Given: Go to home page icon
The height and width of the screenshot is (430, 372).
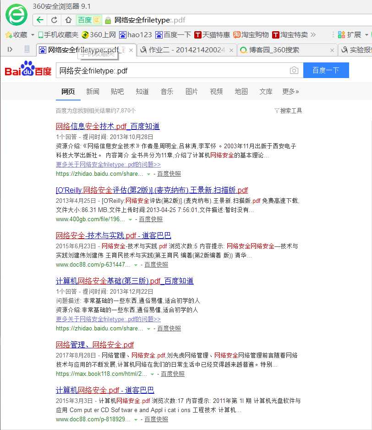Looking at the screenshot, I should pos(68,20).
